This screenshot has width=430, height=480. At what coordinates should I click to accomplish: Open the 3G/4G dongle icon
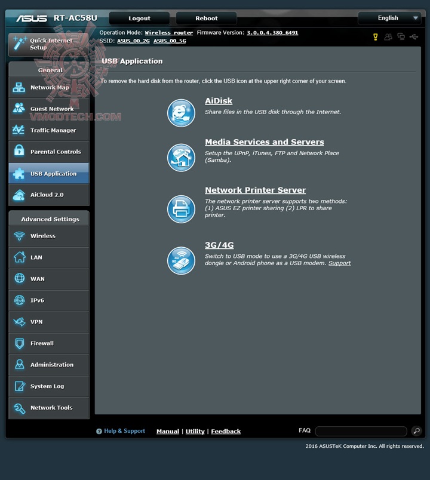[x=181, y=260]
